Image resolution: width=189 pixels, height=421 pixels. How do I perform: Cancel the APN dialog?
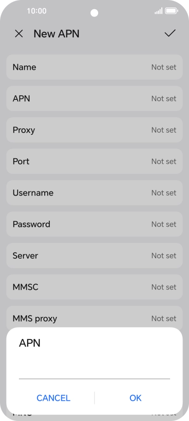pyautogui.click(x=53, y=398)
